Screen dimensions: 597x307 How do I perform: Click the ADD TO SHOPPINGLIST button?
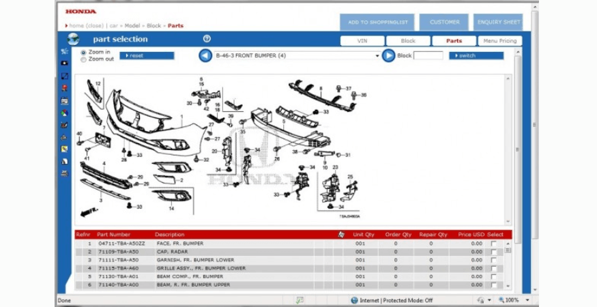tap(377, 22)
